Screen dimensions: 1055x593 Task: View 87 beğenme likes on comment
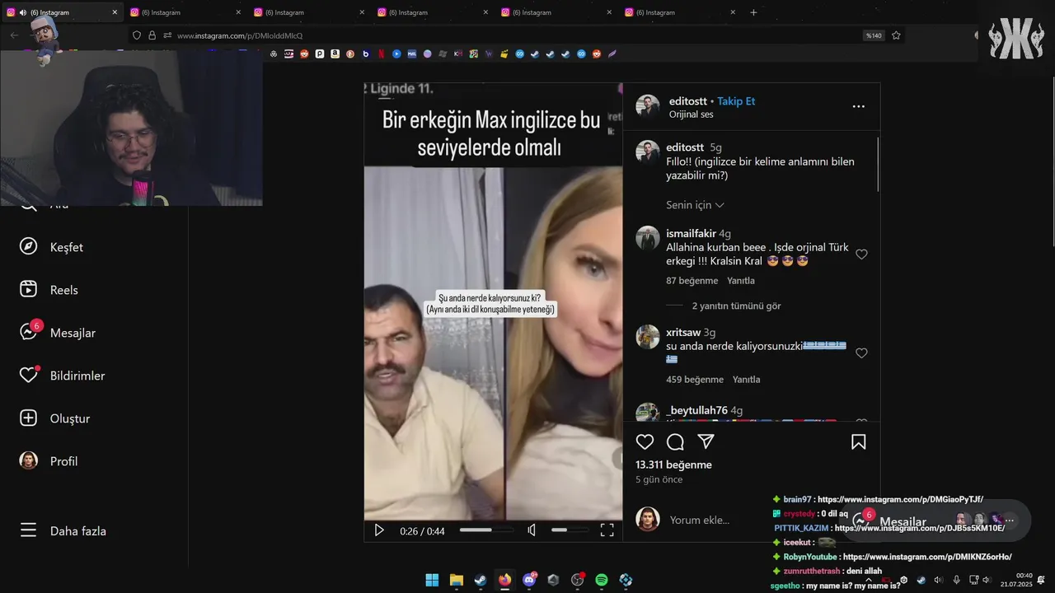click(692, 281)
